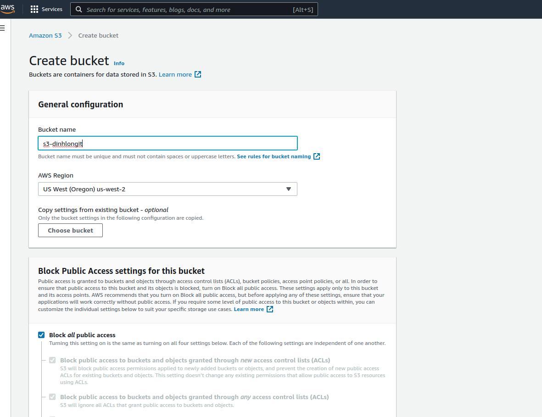The height and width of the screenshot is (417, 542).
Task: Uncheck Block all public access
Action: (41, 335)
